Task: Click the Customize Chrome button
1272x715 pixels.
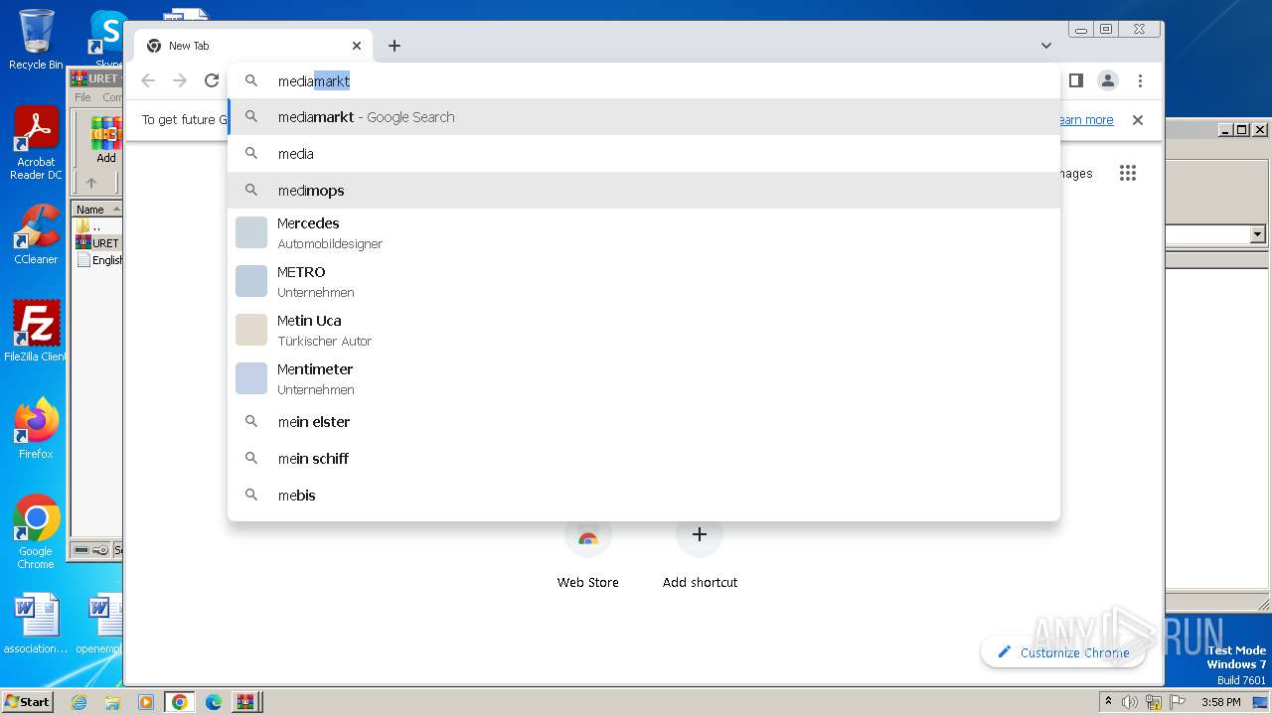Action: [1063, 652]
